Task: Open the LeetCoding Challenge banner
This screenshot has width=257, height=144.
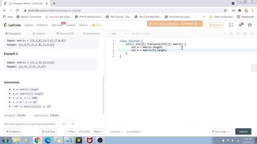Action: coord(175,24)
